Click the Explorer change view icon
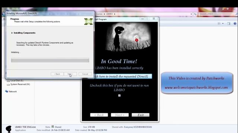The width and height of the screenshot is (238, 133). 219,24
